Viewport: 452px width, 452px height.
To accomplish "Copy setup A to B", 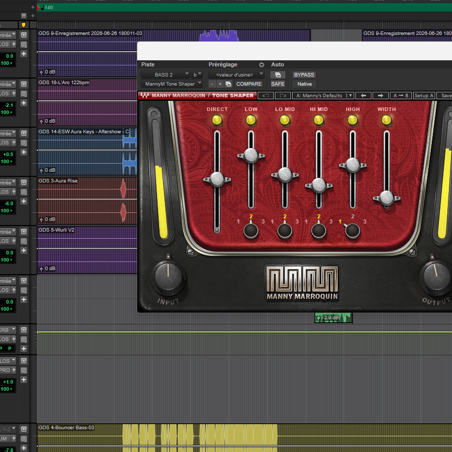I will (401, 96).
